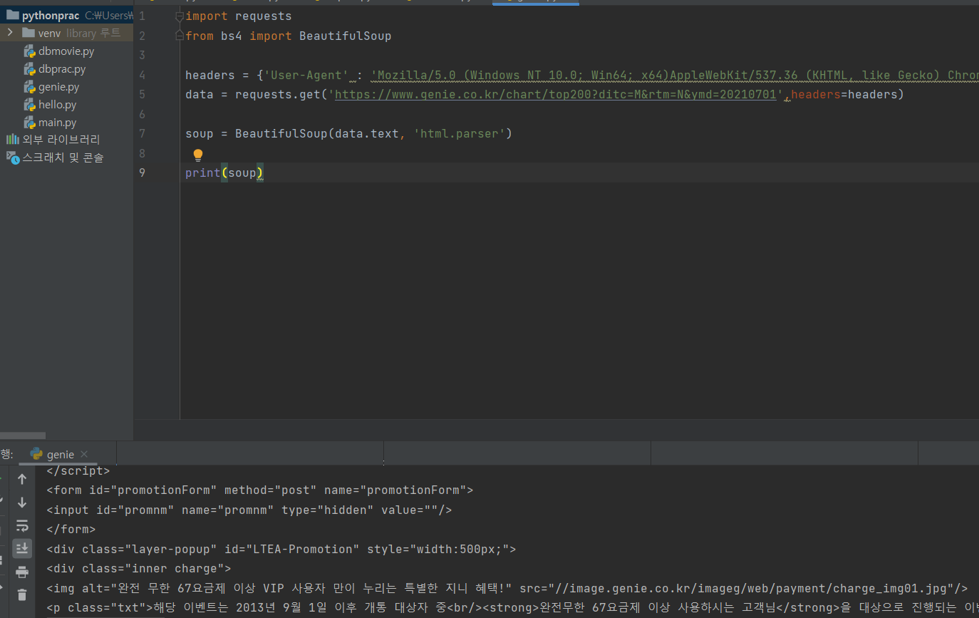Screen dimensions: 979x618
Task: Click the fold end marker on line 2
Action: pyautogui.click(x=180, y=35)
